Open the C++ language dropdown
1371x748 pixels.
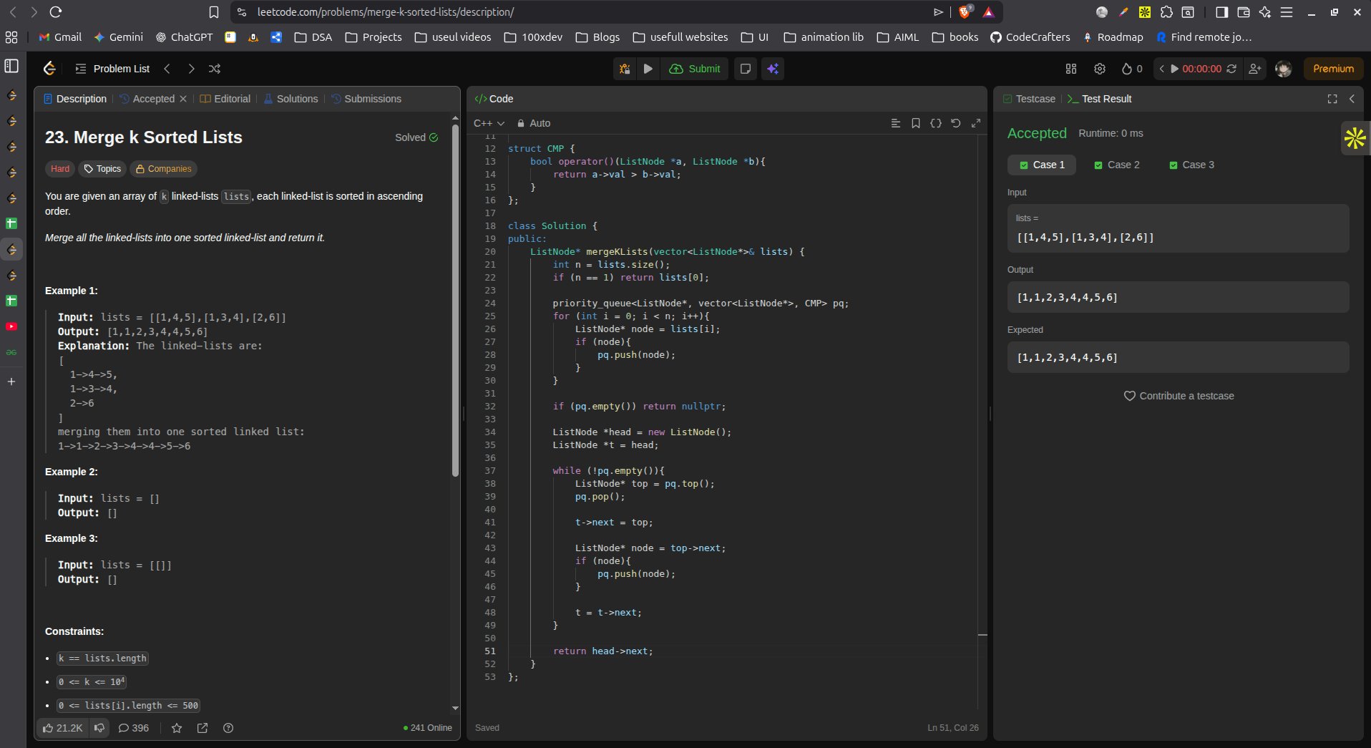(x=489, y=123)
